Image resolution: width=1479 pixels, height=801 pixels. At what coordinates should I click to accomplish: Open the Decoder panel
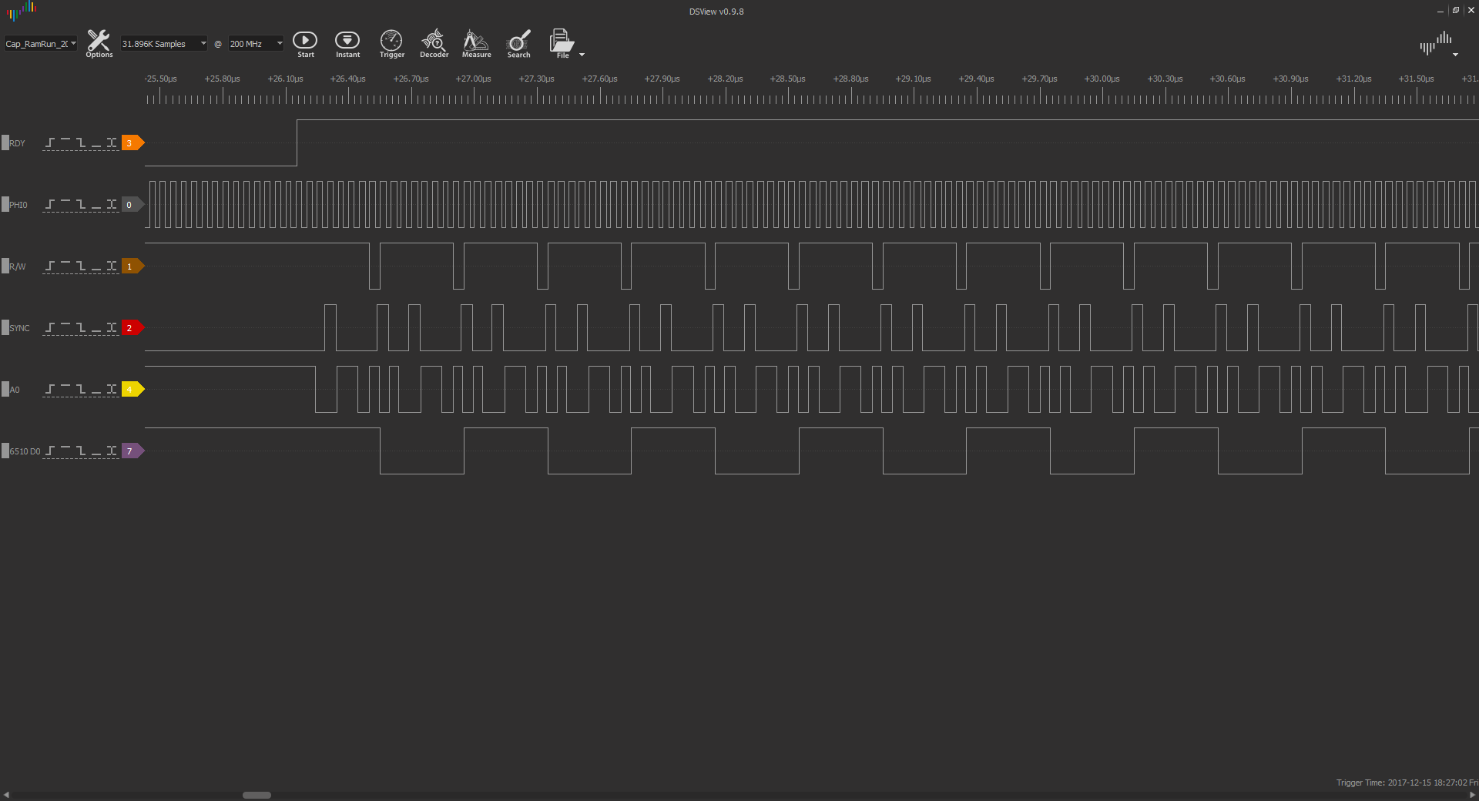pyautogui.click(x=434, y=43)
